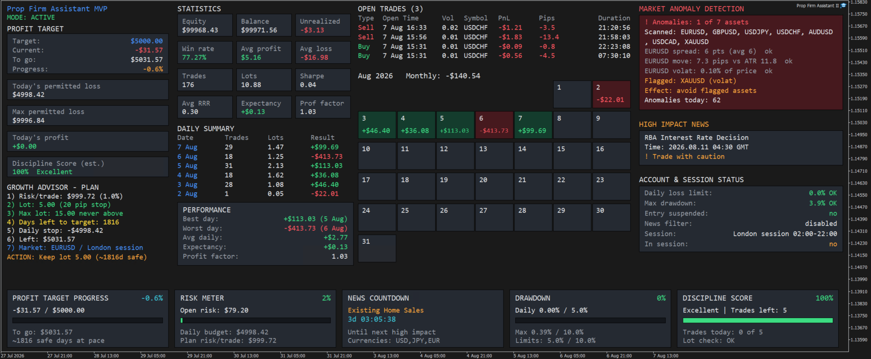Select the 5 Aug calendar cell showing +$113.03
The image size is (871, 359).
(455, 124)
